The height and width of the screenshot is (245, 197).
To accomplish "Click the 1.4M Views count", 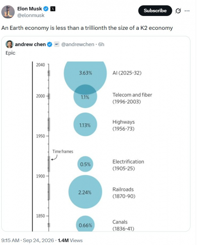I will click(70, 241).
